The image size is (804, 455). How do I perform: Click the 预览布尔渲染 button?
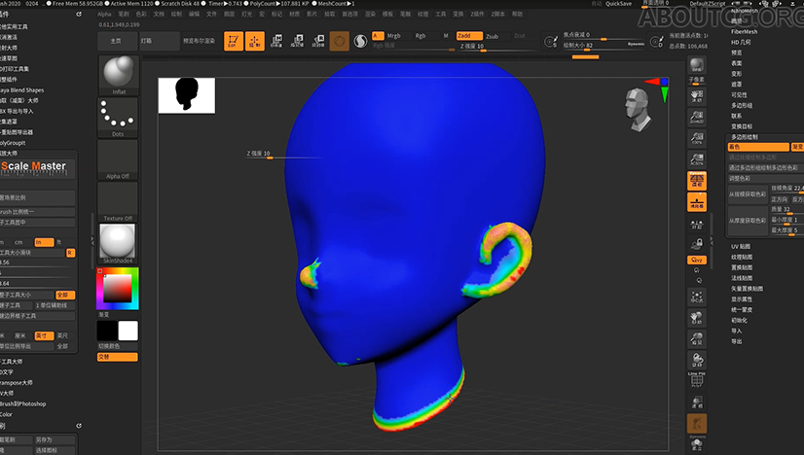(x=200, y=41)
